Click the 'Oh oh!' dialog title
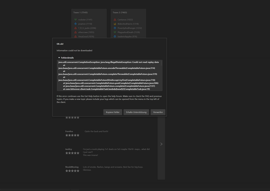This screenshot has height=191, width=270. tap(60, 44)
